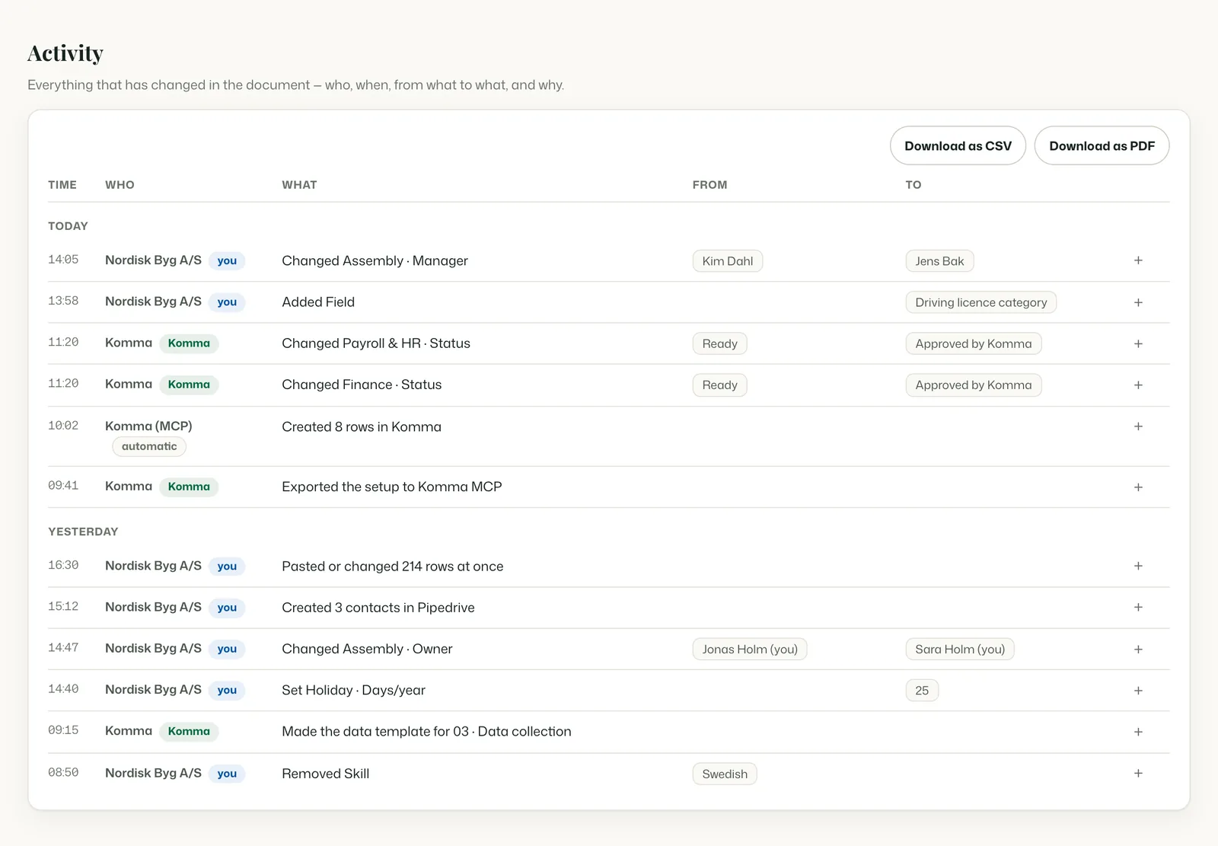This screenshot has width=1218, height=846.
Task: Click the TO column header
Action: click(x=913, y=185)
